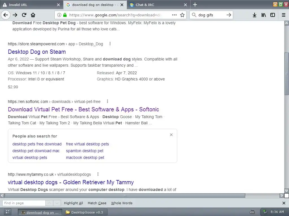Open the taskbar applications menu icon
The image size is (289, 216).
tap(8, 212)
